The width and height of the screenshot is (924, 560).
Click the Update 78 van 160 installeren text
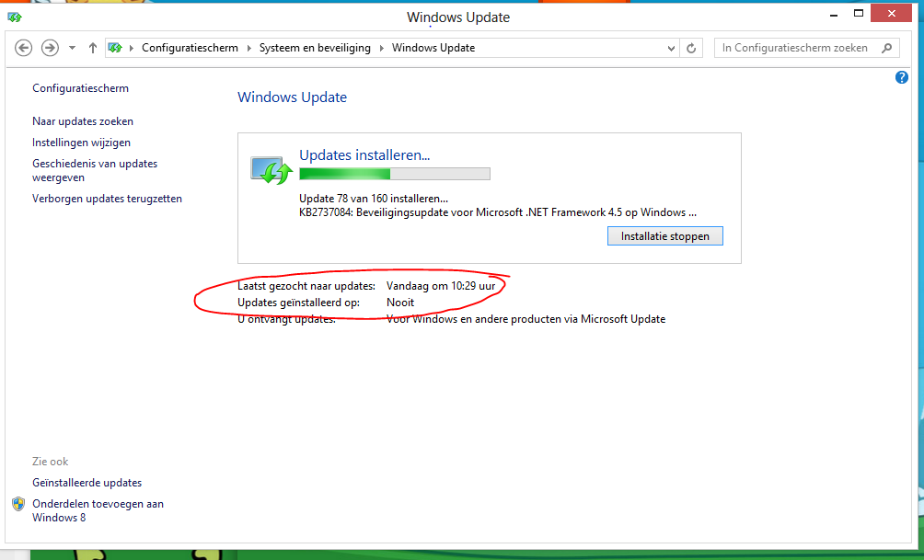(x=374, y=199)
